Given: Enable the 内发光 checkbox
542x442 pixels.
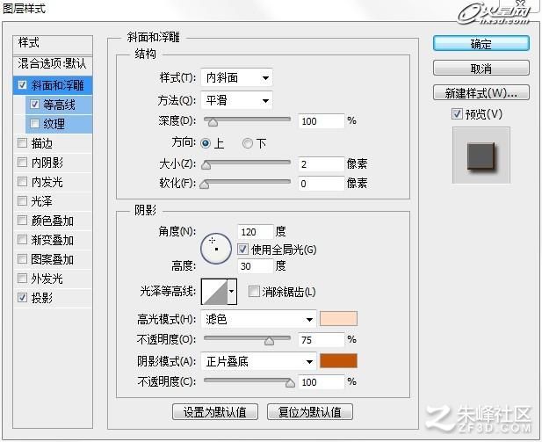Looking at the screenshot, I should (22, 181).
